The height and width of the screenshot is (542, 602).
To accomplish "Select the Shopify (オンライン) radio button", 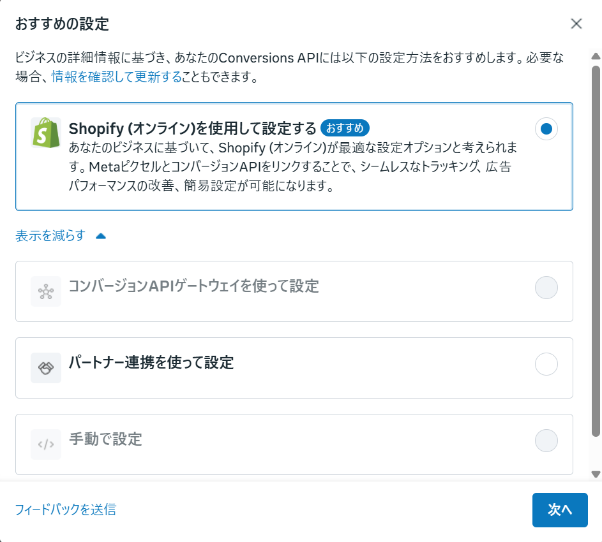I will 546,129.
